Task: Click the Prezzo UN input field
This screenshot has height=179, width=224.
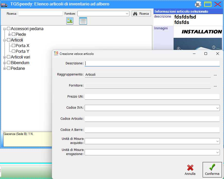Action: point(152,97)
